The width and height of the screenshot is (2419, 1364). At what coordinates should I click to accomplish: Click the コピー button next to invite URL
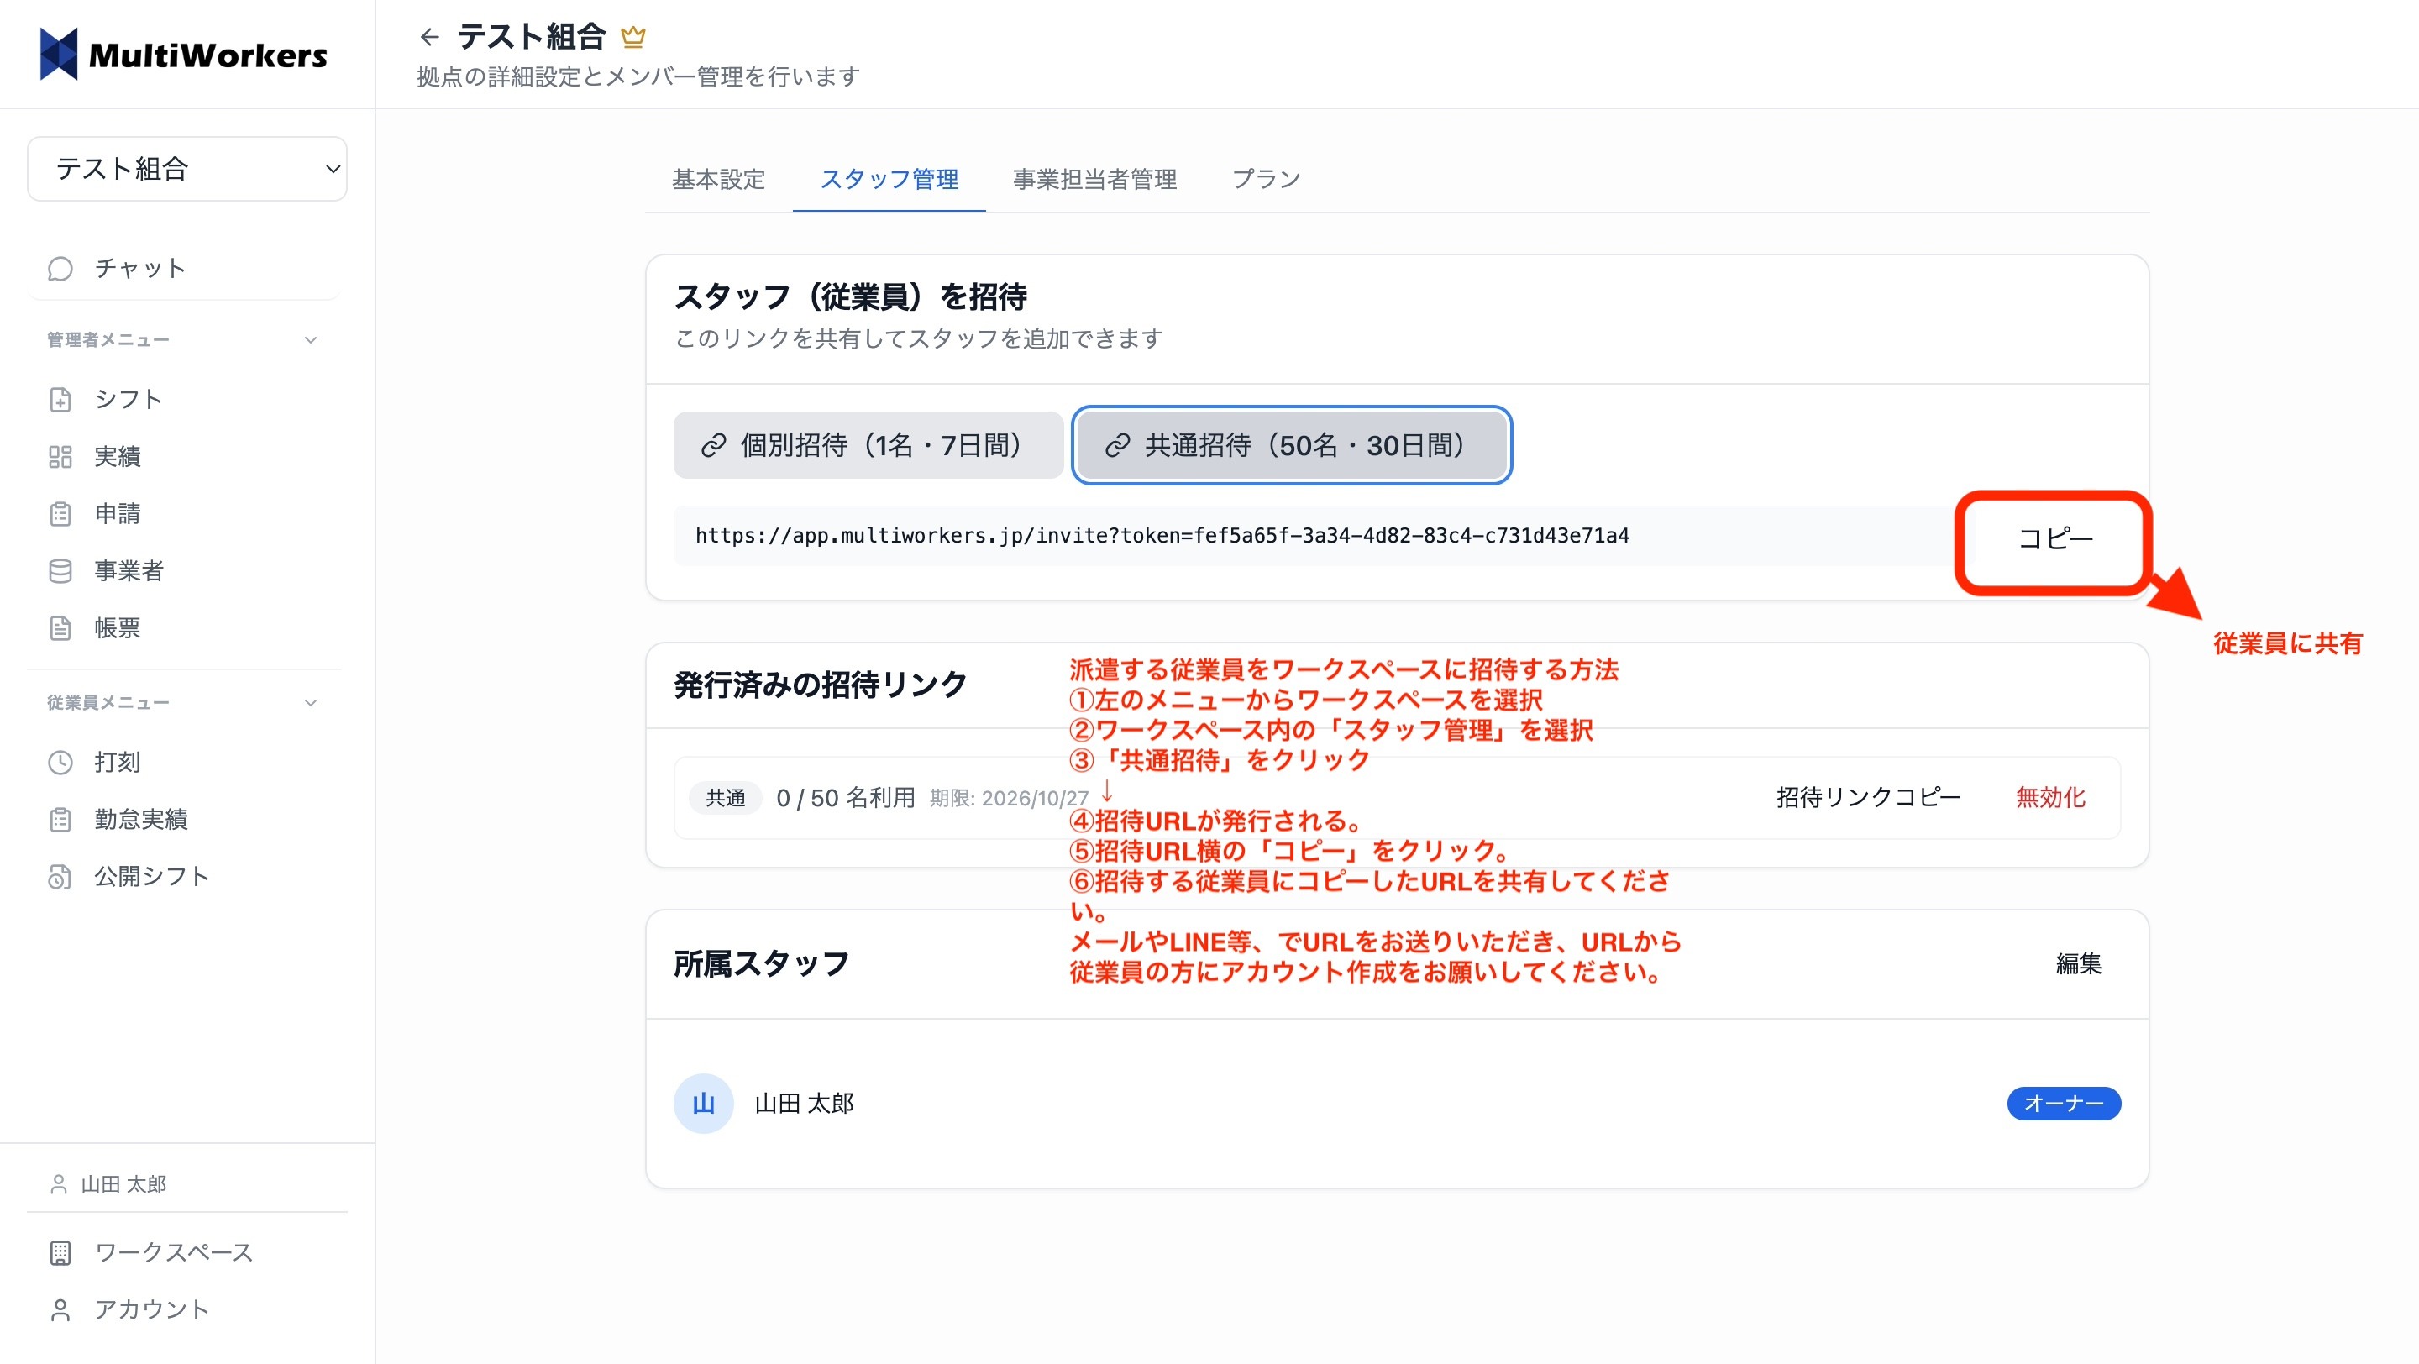(2055, 540)
